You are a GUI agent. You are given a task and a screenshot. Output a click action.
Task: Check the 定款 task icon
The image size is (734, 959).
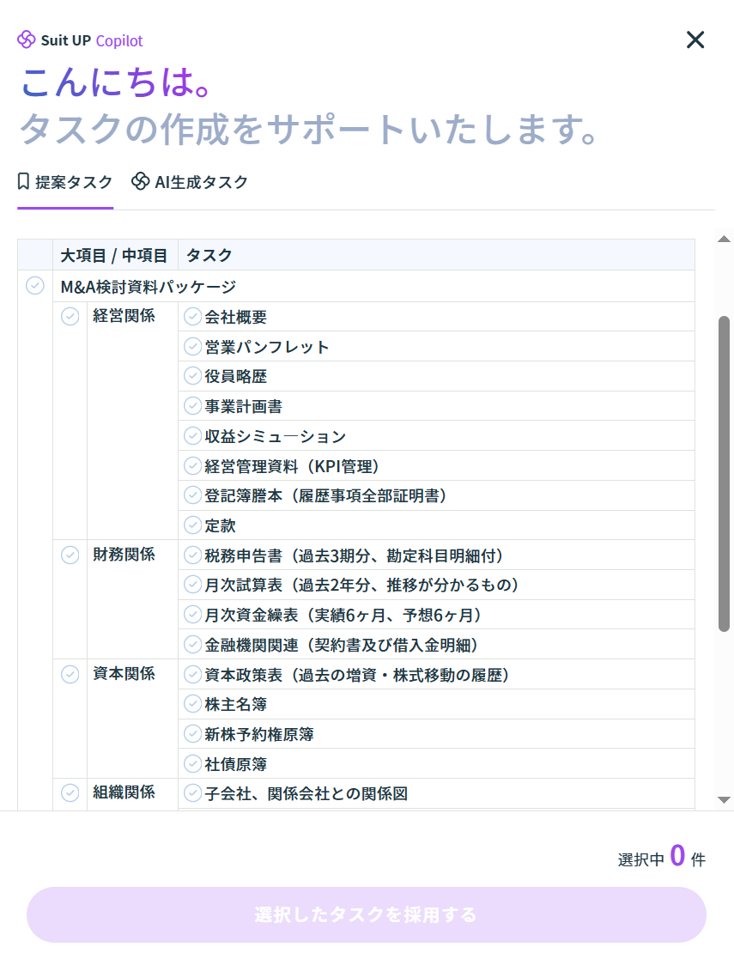pos(192,525)
